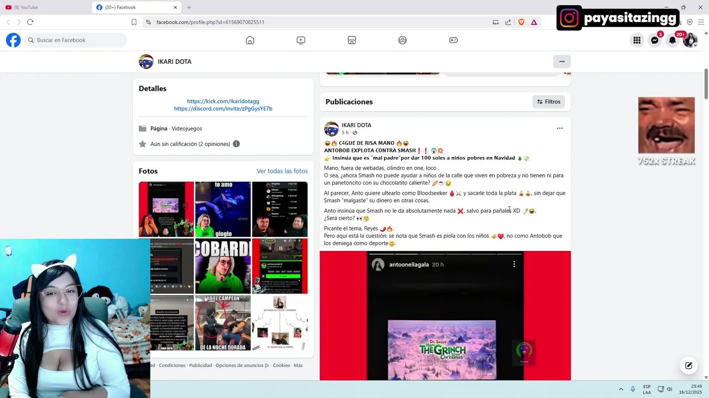Image resolution: width=709 pixels, height=398 pixels.
Task: Open the Gaming icon in top navigation
Action: pos(453,40)
